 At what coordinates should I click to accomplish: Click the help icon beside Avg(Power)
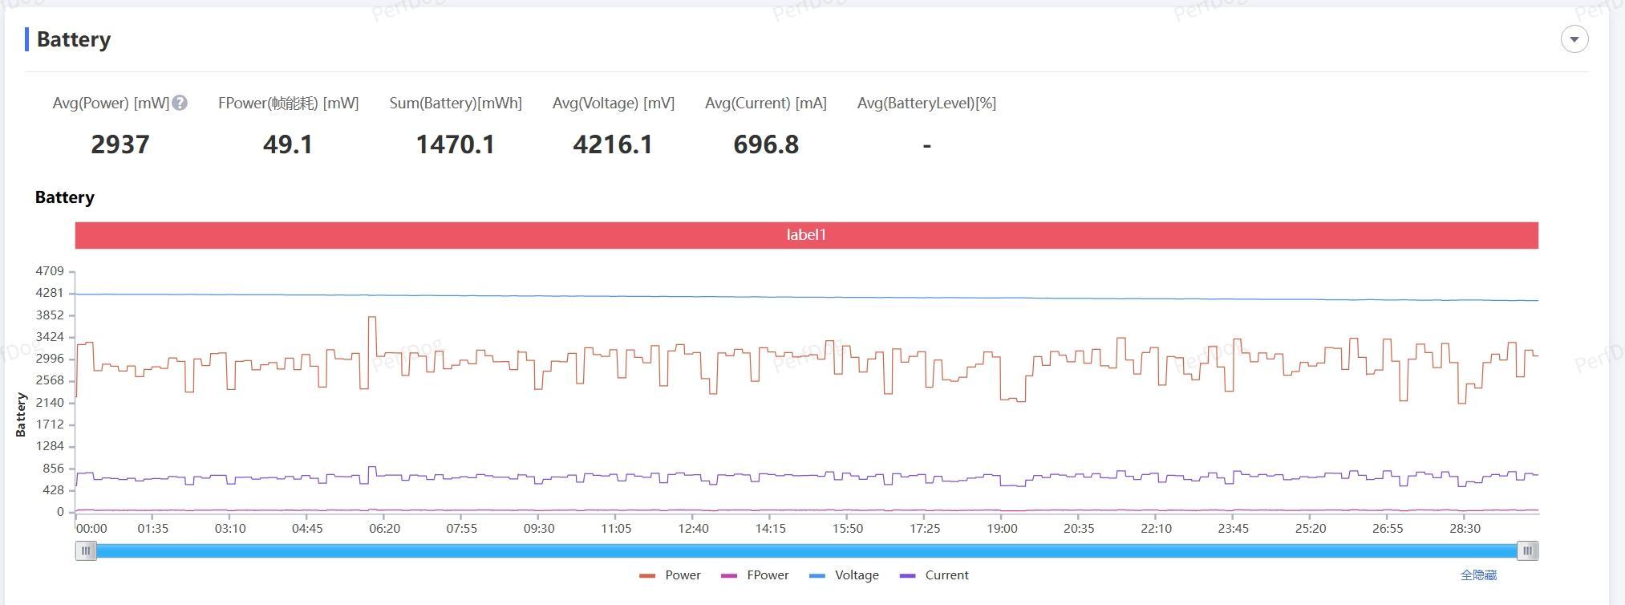coord(180,103)
